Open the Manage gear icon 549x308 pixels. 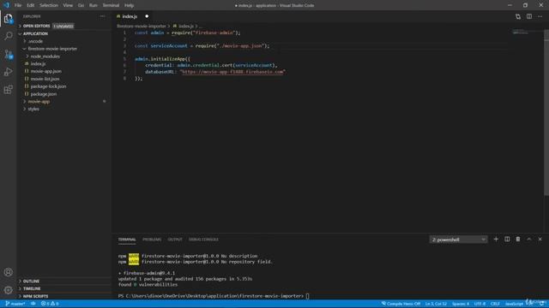(8, 290)
